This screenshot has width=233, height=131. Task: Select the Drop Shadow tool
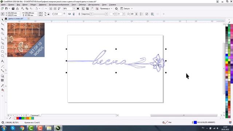click(3, 76)
